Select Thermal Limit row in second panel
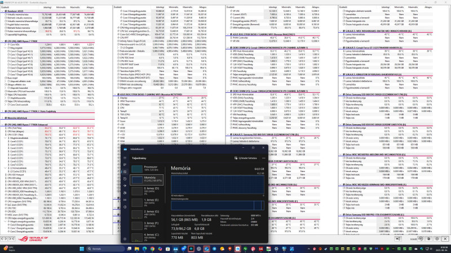Viewport: 451px width, 253px height. coord(160,67)
